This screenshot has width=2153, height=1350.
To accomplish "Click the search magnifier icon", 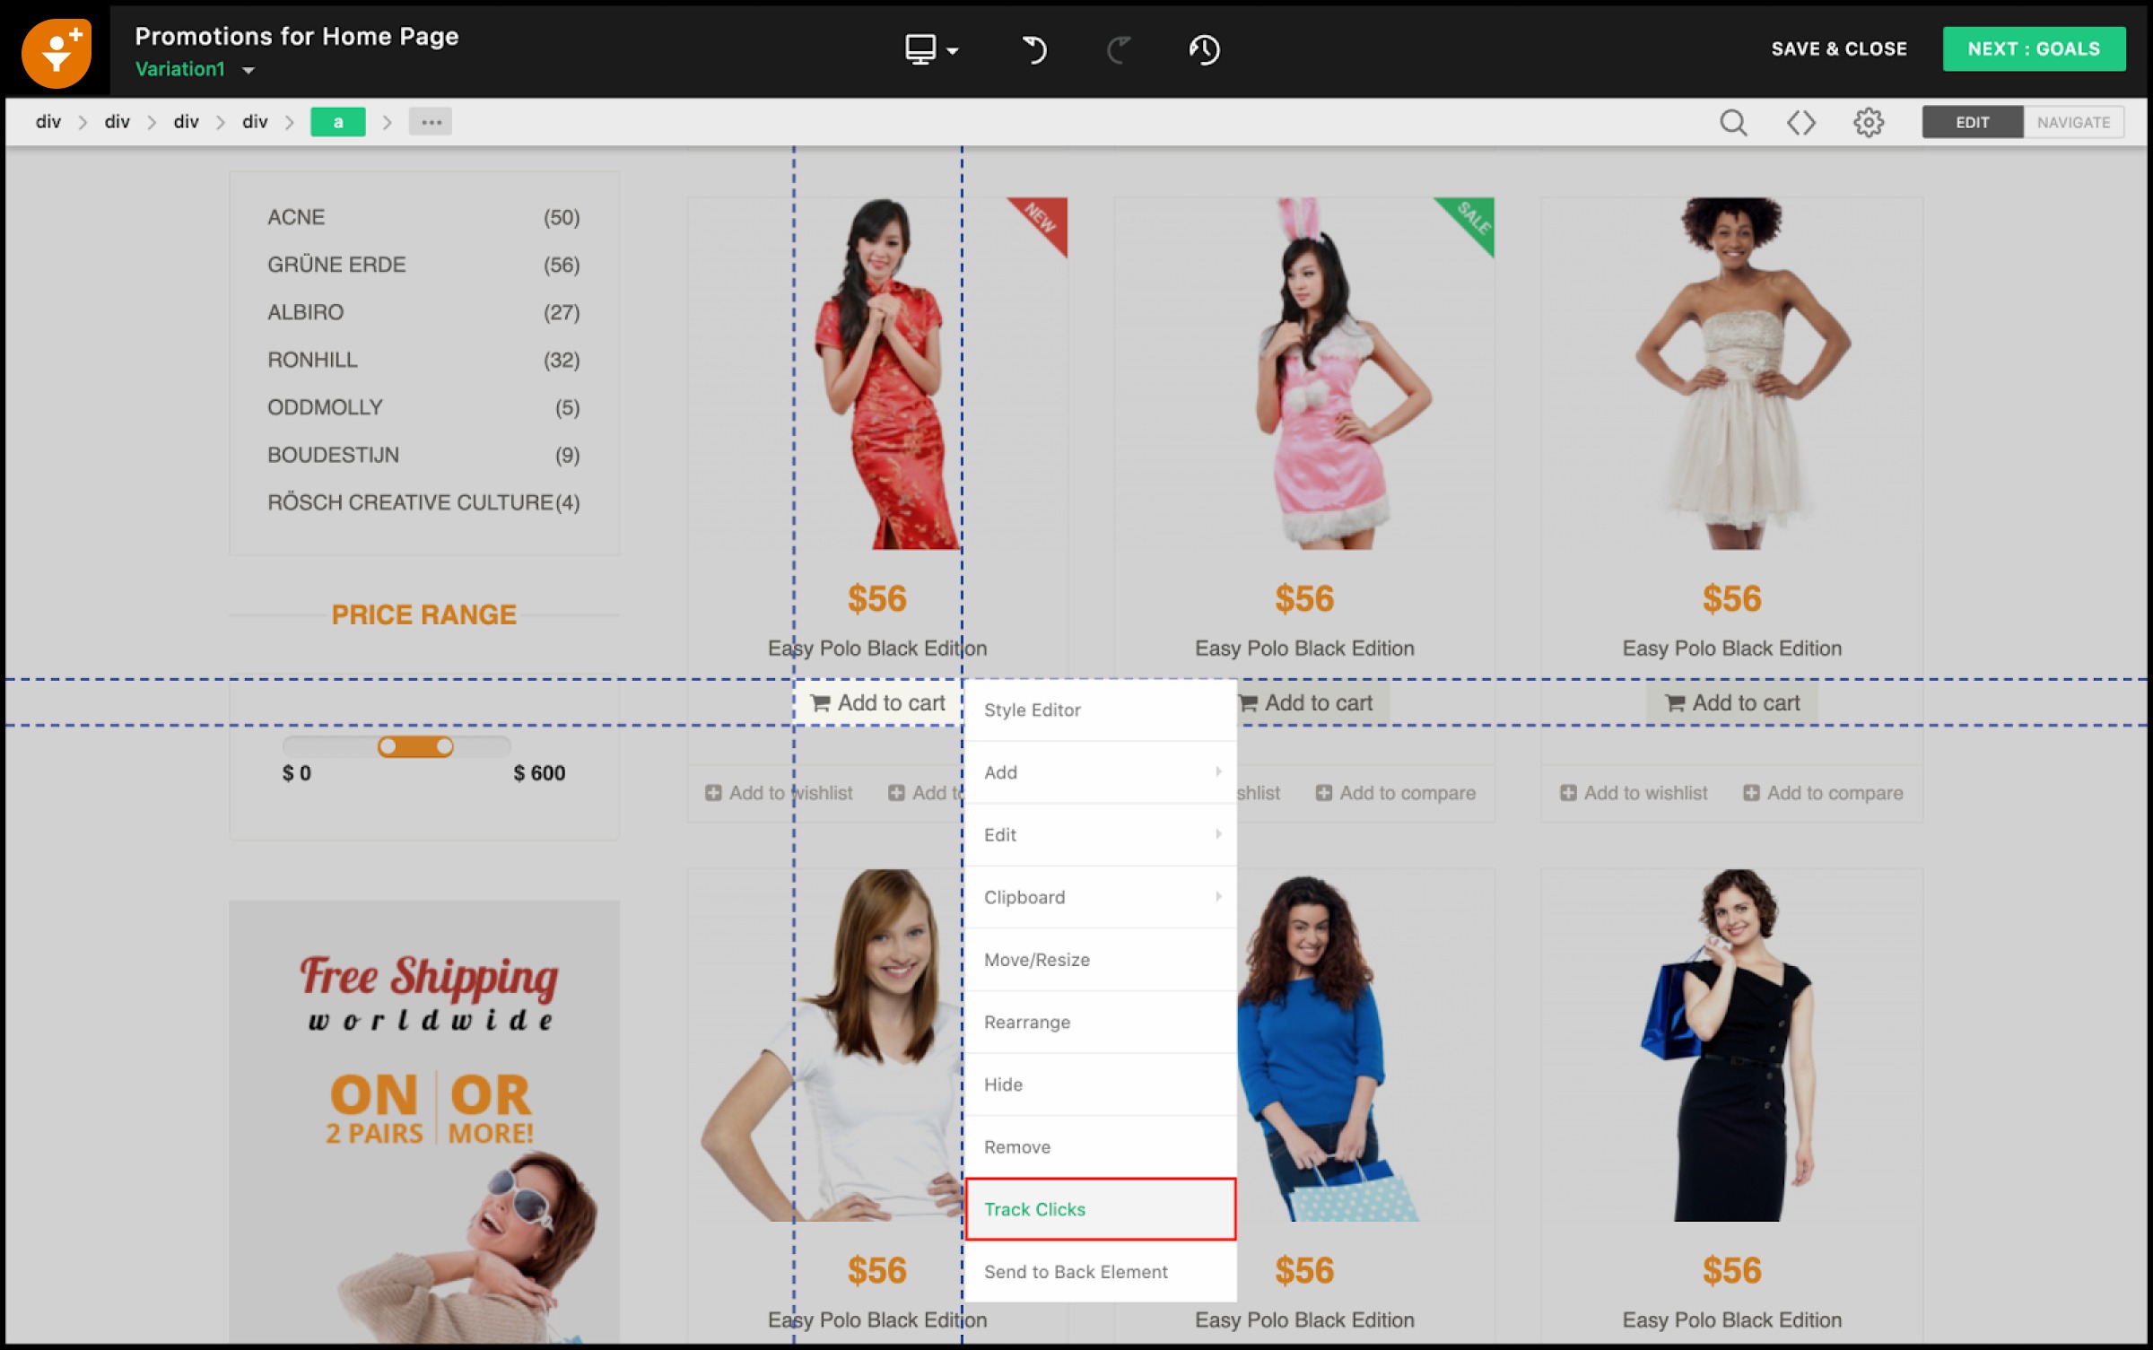I will click(1732, 123).
